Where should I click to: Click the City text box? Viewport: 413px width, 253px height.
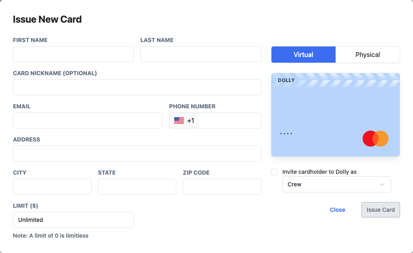point(52,187)
